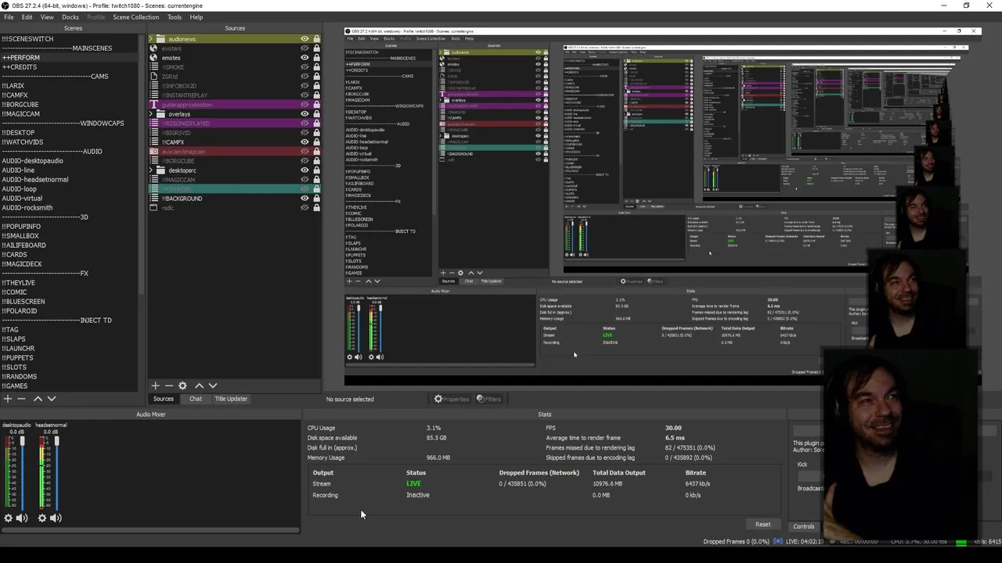The image size is (1002, 563).
Task: Click the Properties button
Action: [x=452, y=399]
